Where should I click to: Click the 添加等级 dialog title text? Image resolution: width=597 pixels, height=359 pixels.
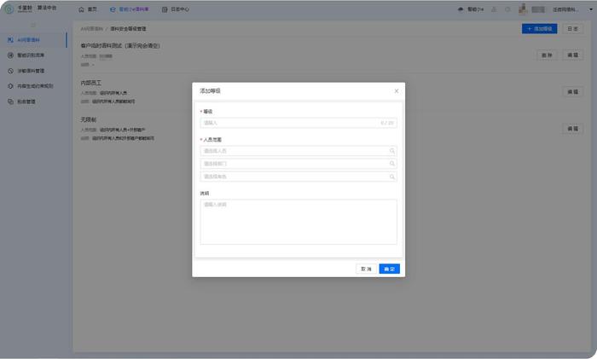(210, 91)
